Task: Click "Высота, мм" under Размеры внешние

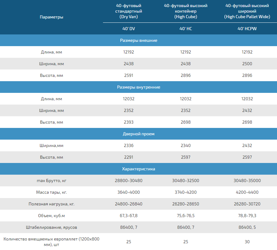Action: (x=51, y=75)
